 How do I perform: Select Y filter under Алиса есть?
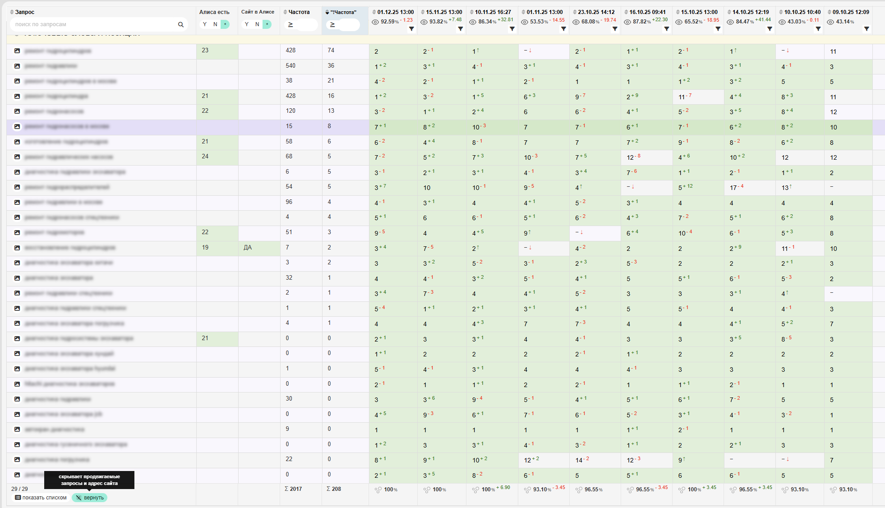pos(205,24)
